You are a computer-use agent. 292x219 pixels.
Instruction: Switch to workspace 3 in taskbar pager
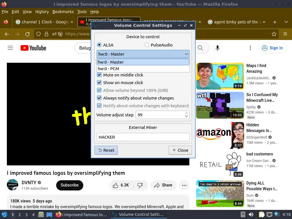tap(27, 215)
